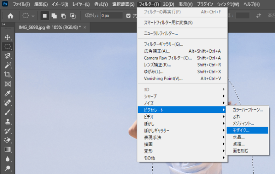Expand the ビデオ submenu
275x174 pixels.
(182, 117)
